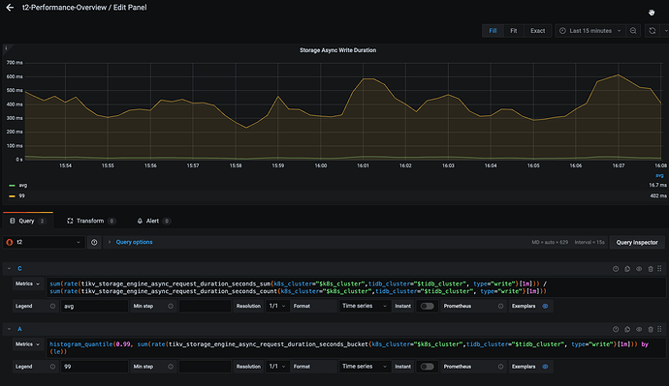Refresh the dashboard with the refresh icon

(x=653, y=31)
